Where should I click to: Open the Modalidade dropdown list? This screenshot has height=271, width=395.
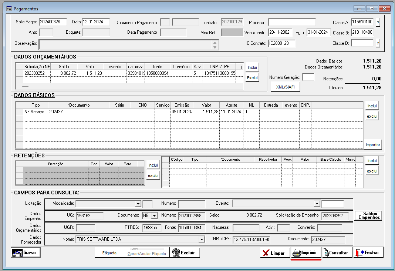[138, 204]
